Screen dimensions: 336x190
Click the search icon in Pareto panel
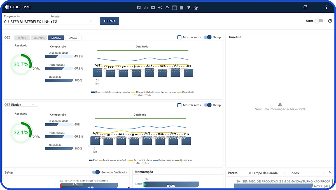(330, 172)
